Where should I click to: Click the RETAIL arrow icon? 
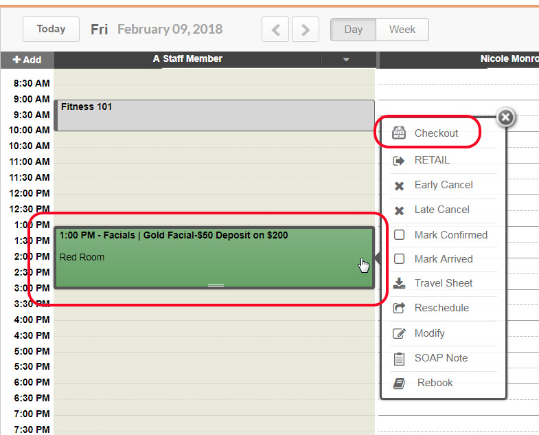399,161
